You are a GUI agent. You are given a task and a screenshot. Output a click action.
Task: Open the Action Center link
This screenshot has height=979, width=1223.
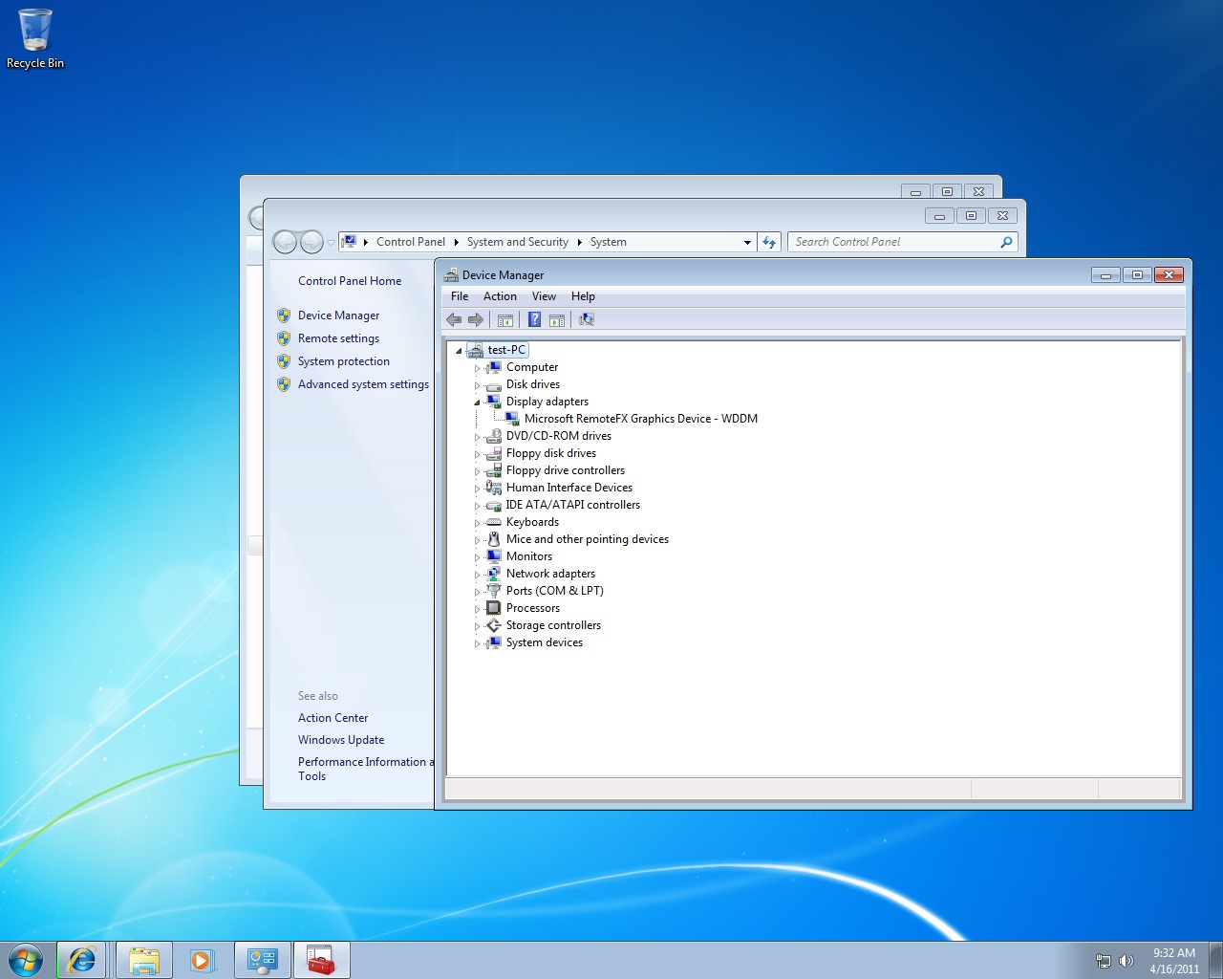(333, 718)
